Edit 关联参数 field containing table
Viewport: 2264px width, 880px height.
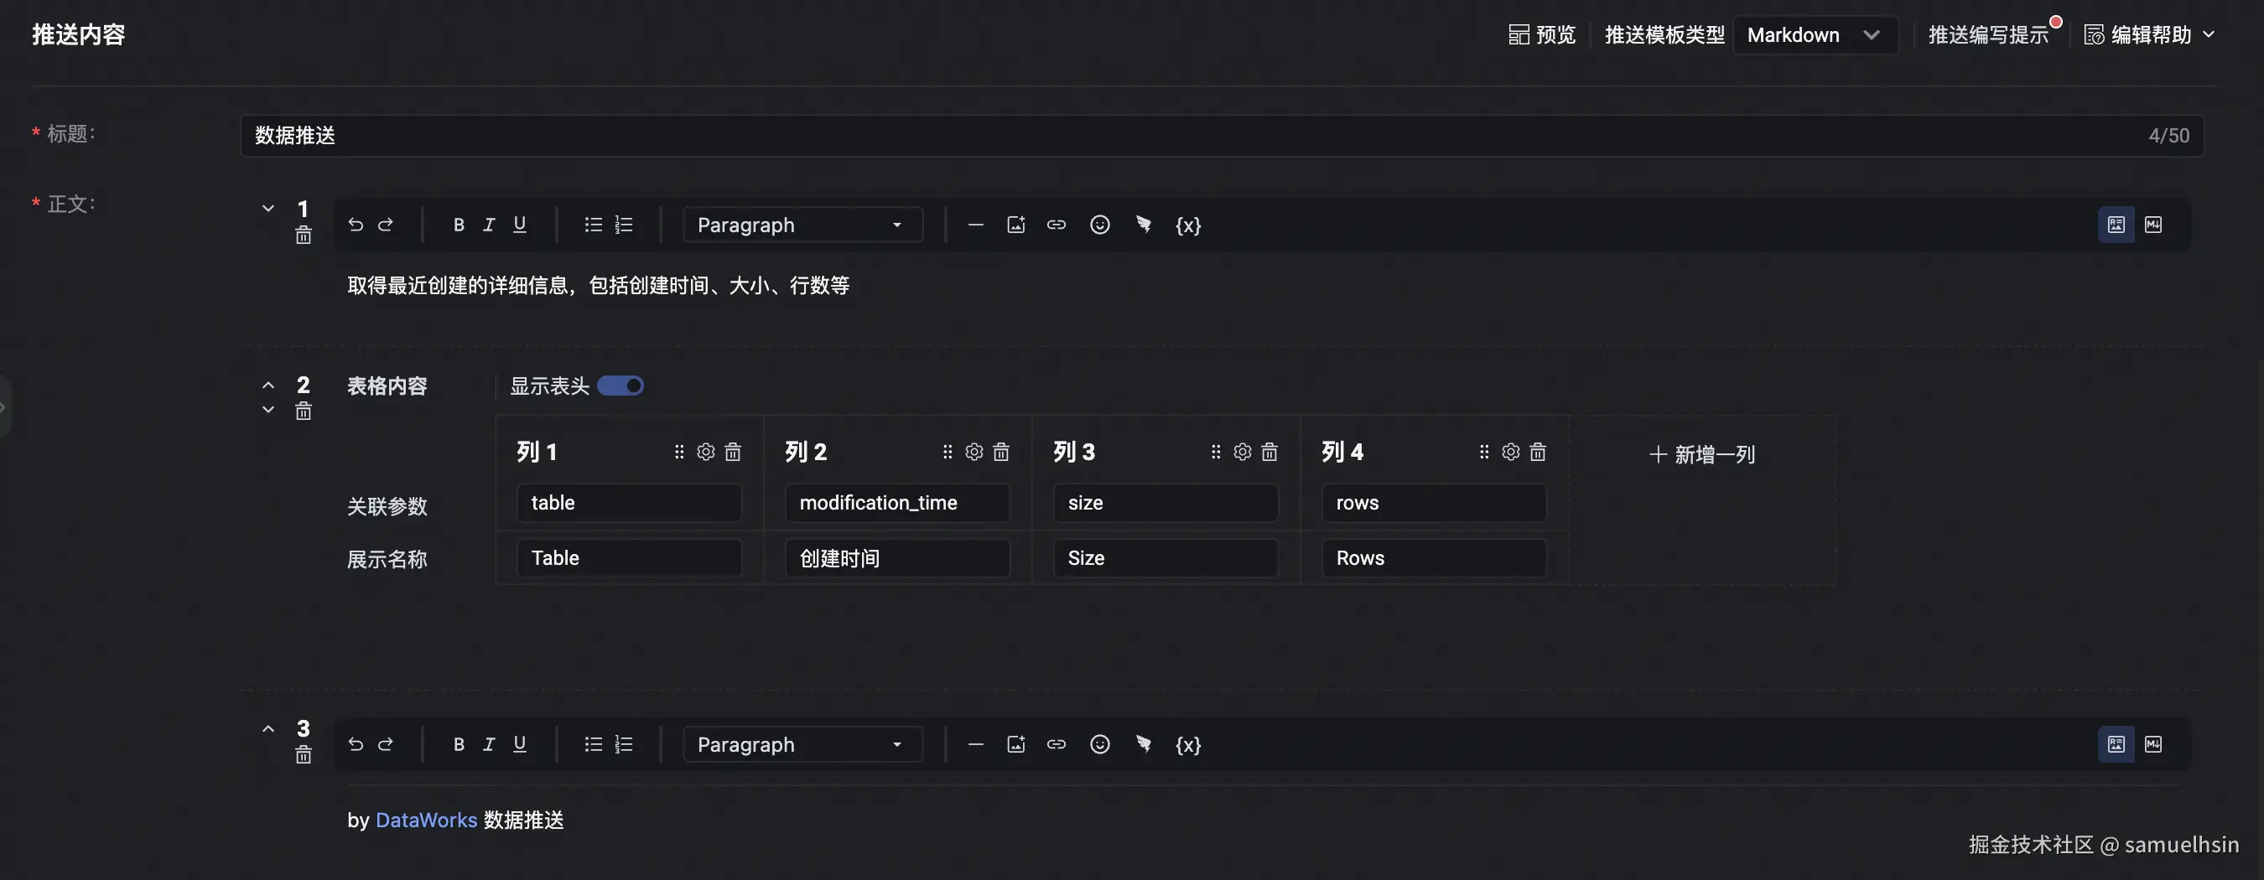[629, 502]
